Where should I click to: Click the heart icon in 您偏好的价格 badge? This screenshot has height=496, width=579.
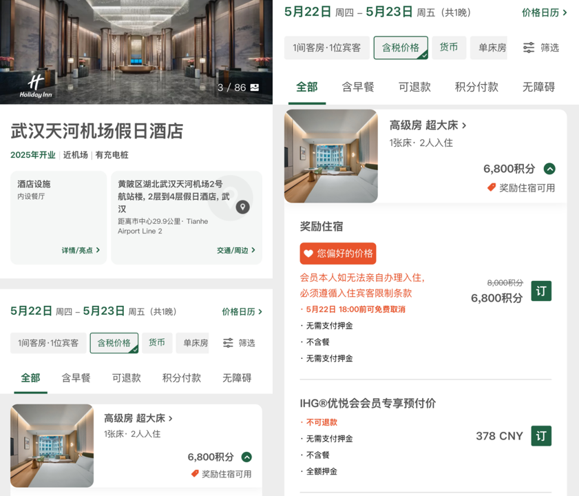308,254
